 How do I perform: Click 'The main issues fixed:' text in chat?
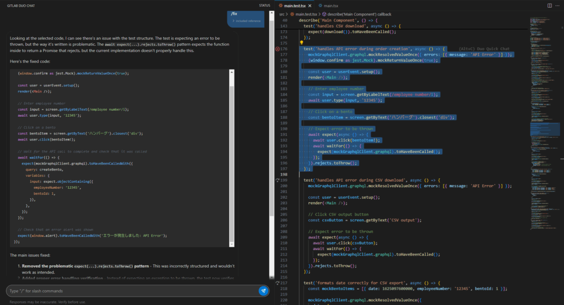click(30, 255)
